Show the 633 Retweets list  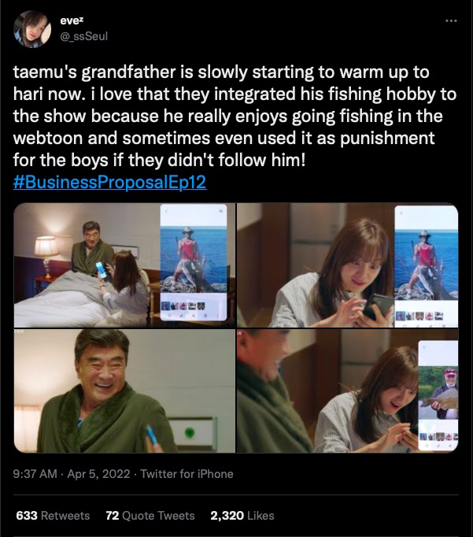coord(53,516)
